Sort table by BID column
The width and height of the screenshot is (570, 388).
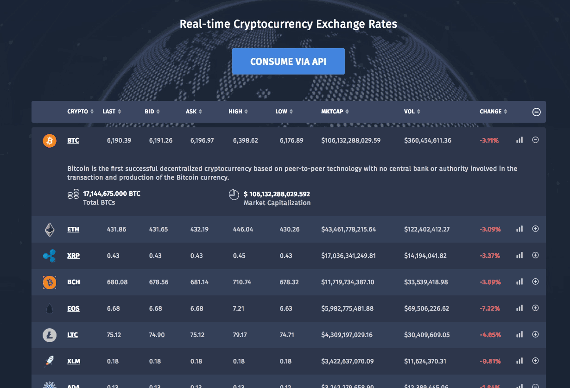coord(152,112)
